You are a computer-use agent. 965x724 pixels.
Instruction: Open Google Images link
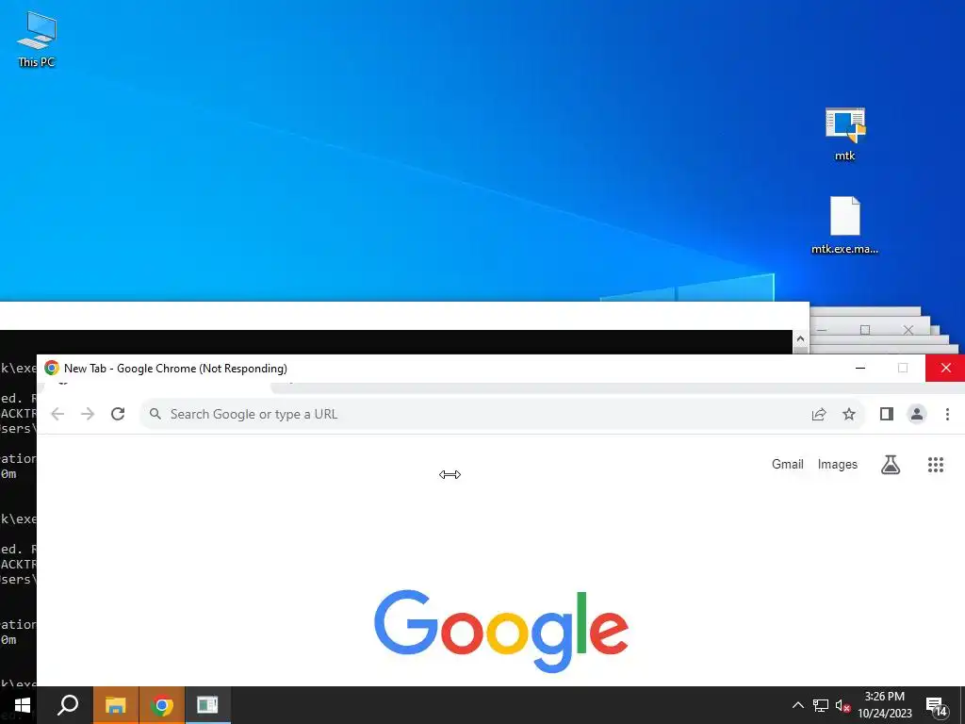coord(837,464)
